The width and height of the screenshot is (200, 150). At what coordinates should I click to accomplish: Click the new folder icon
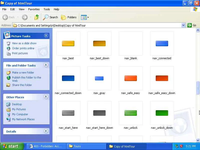(8, 72)
